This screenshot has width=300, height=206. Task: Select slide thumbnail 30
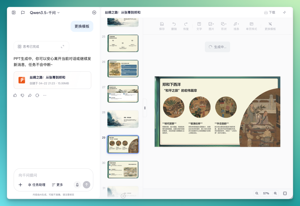pyautogui.click(x=123, y=169)
